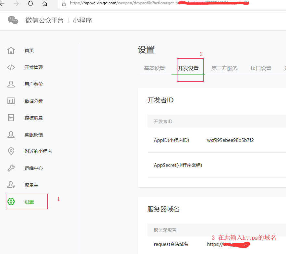Click the AppID(小程序ID) label

click(x=172, y=140)
